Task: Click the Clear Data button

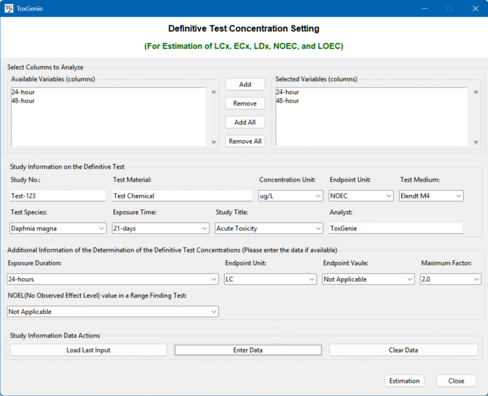Action: pyautogui.click(x=403, y=350)
